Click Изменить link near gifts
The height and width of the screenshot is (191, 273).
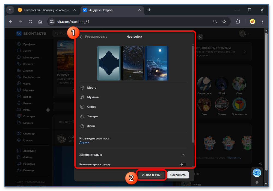click(235, 158)
